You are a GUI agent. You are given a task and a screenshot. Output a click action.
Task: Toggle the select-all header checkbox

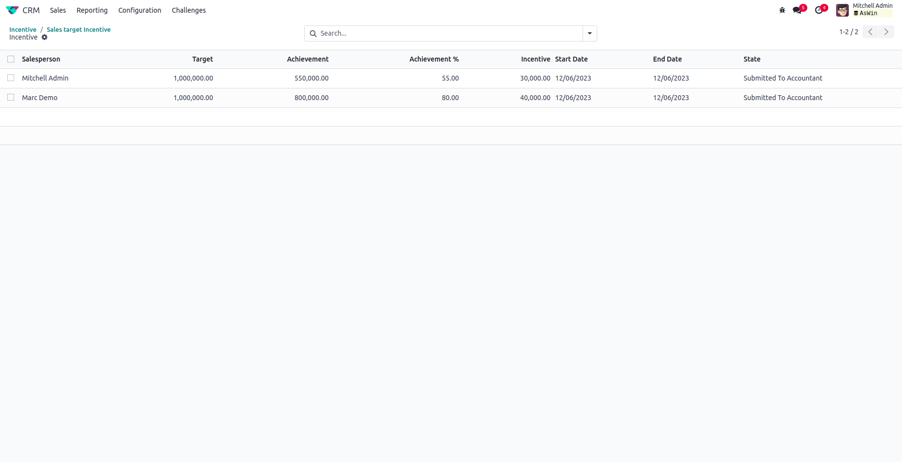11,59
